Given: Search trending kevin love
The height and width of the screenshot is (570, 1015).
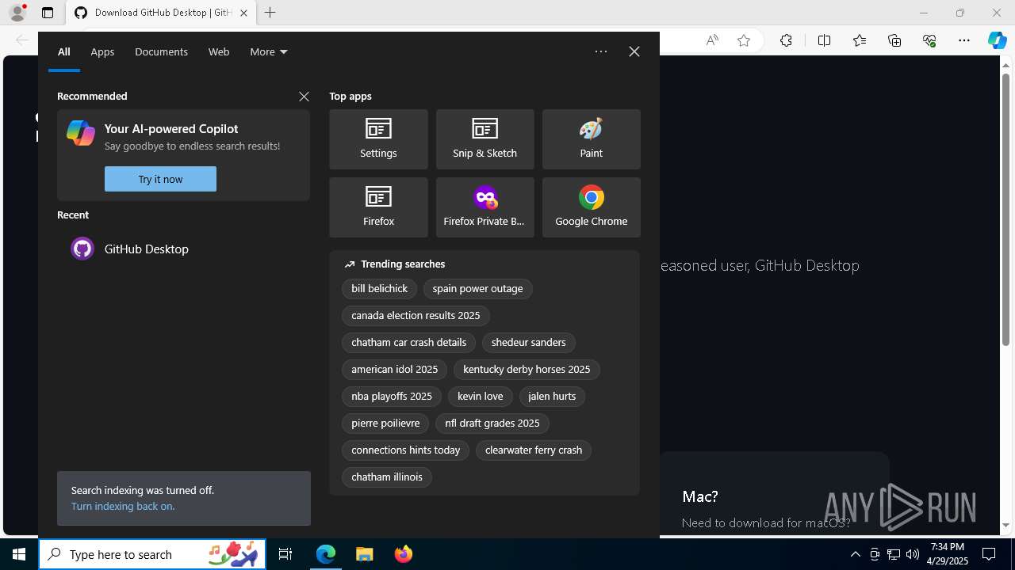Looking at the screenshot, I should [x=480, y=397].
